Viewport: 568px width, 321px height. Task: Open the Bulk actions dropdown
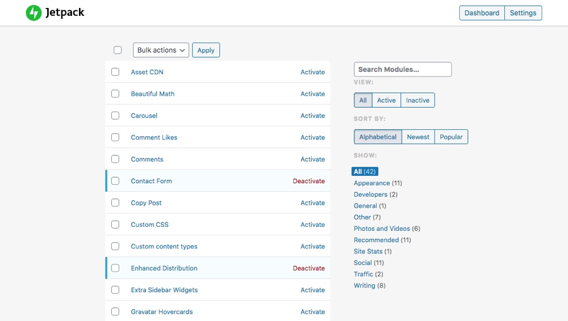161,50
